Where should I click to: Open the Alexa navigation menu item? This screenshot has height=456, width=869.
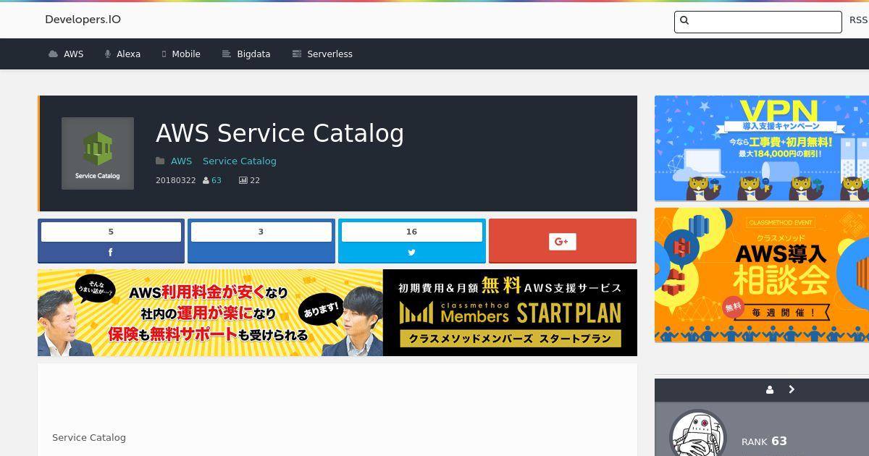tap(122, 54)
